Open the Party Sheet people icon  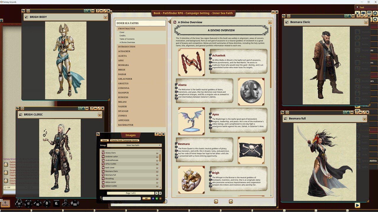pos(363,13)
